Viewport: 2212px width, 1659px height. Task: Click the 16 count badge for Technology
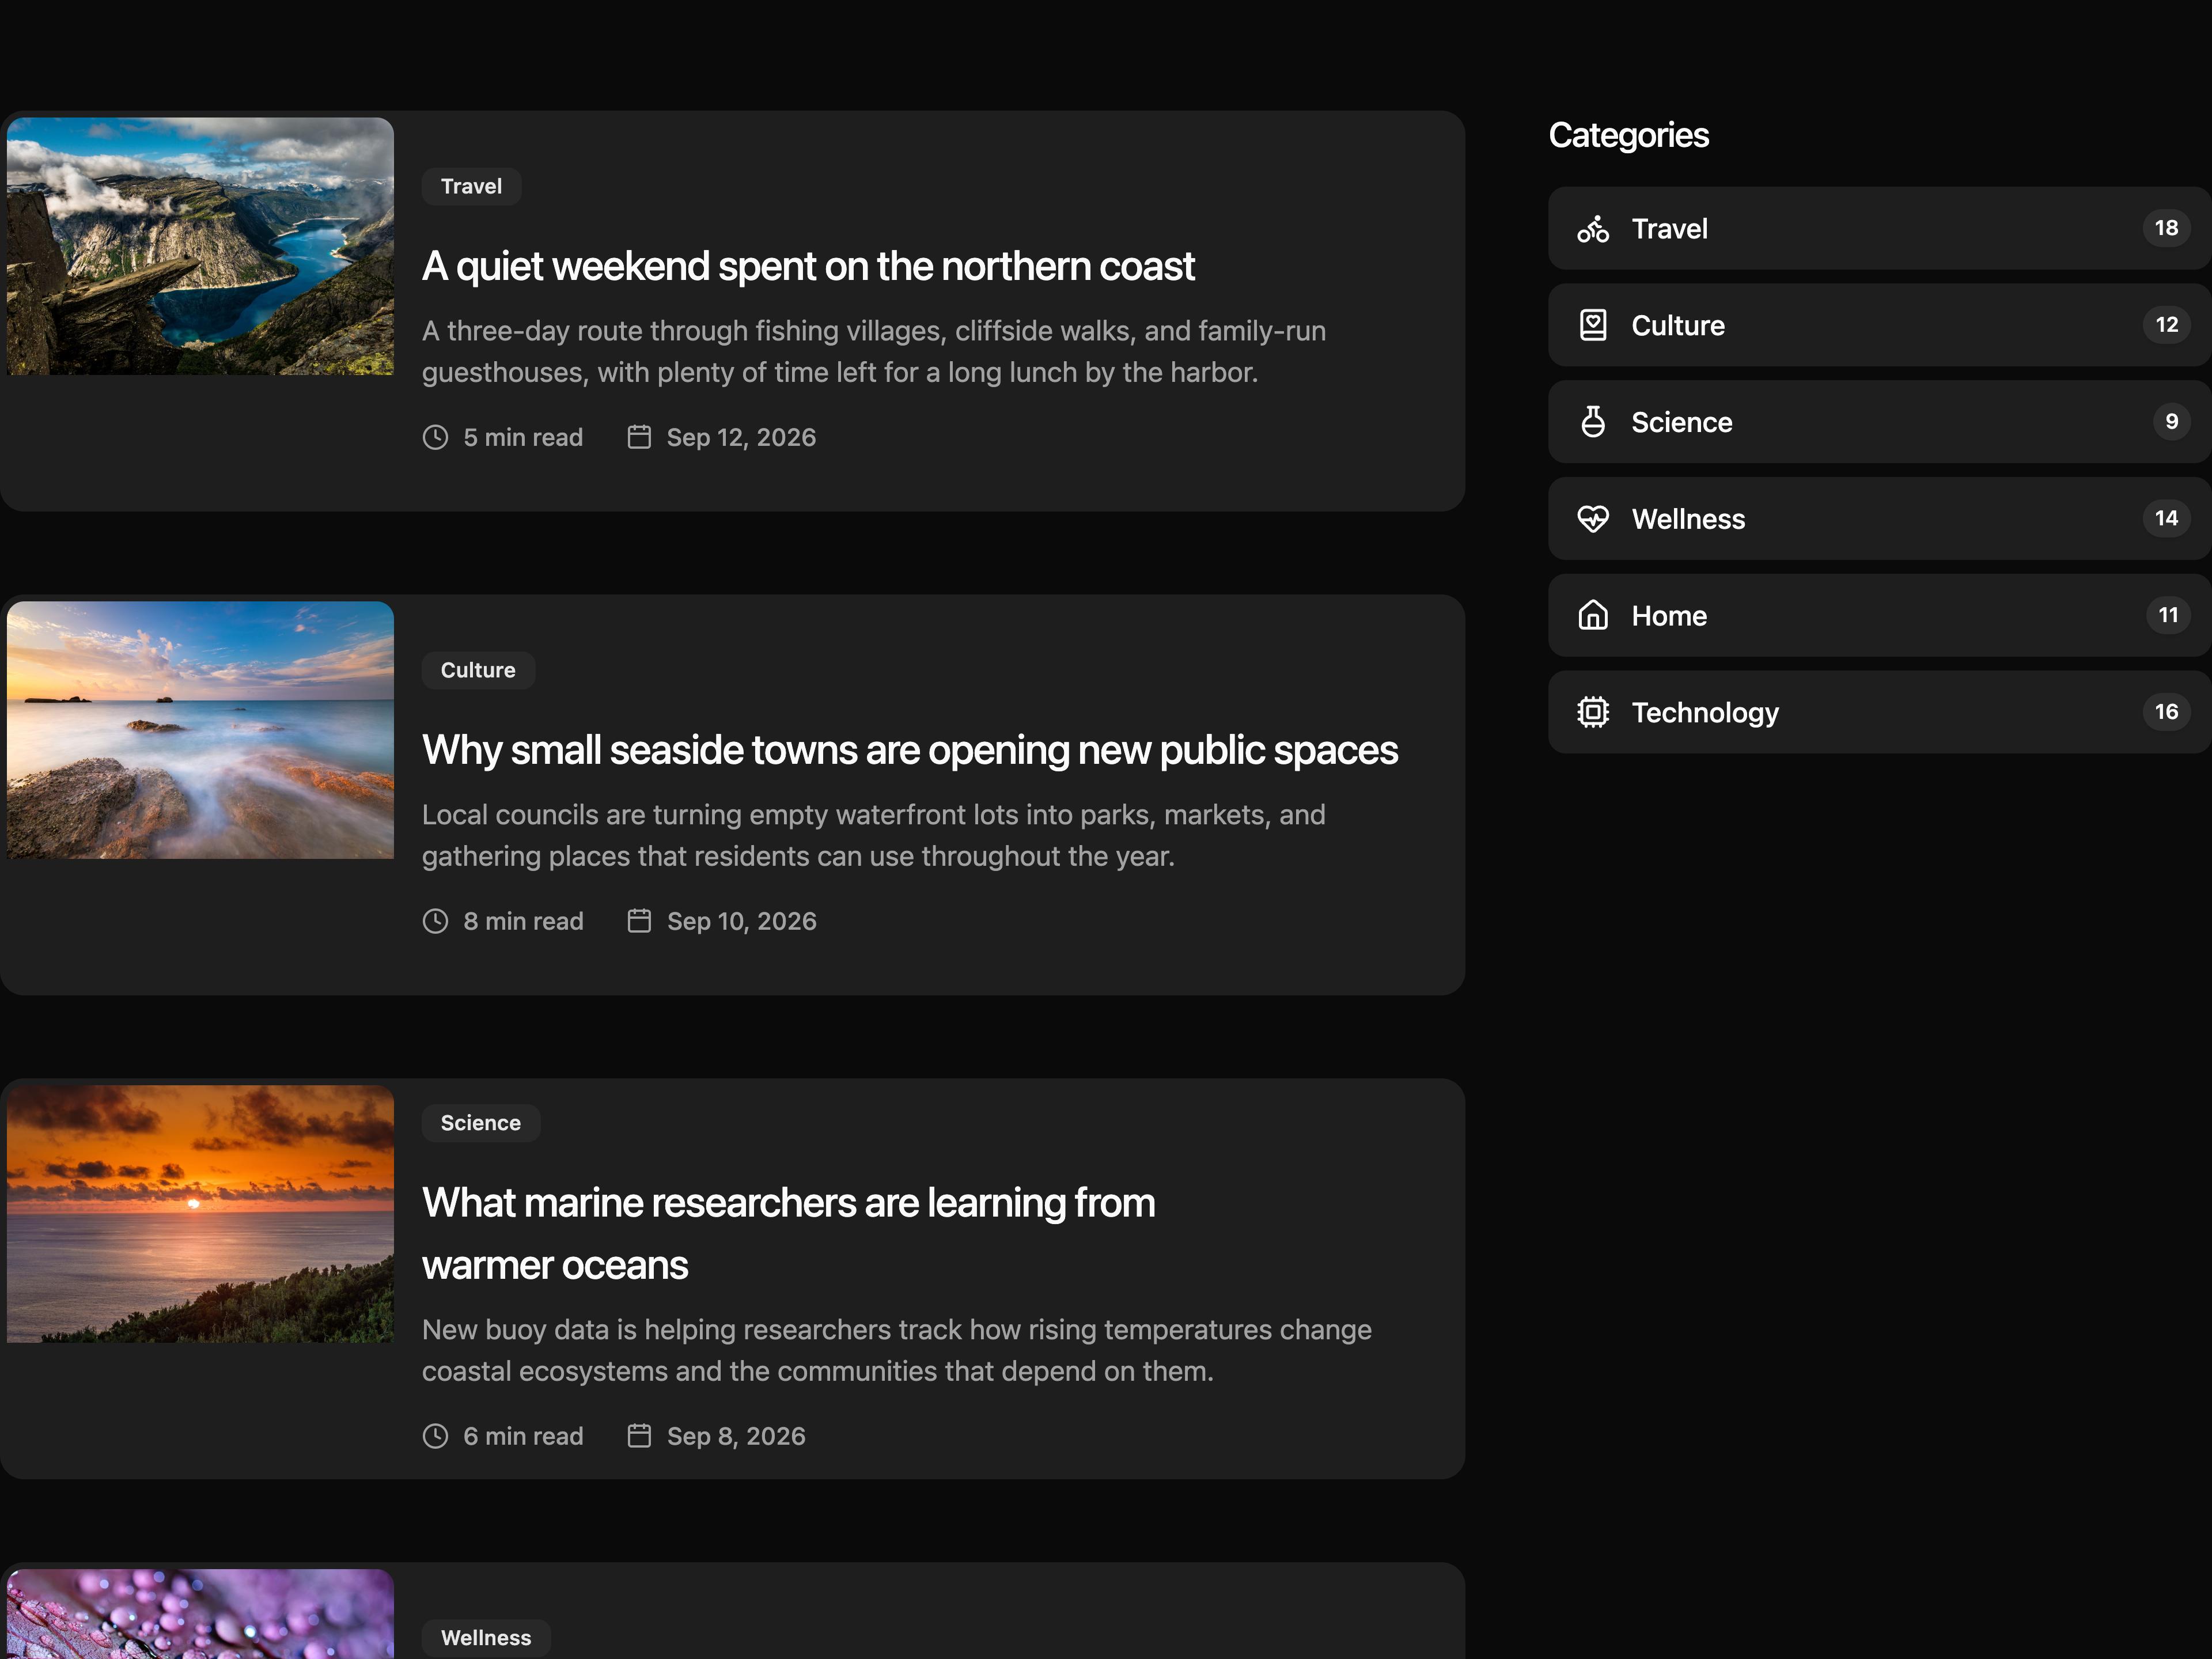tap(2166, 712)
